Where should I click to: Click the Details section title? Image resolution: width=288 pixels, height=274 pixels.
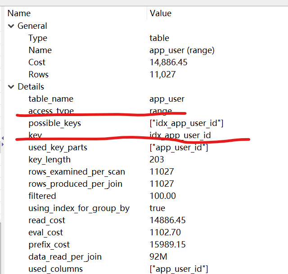click(x=31, y=87)
